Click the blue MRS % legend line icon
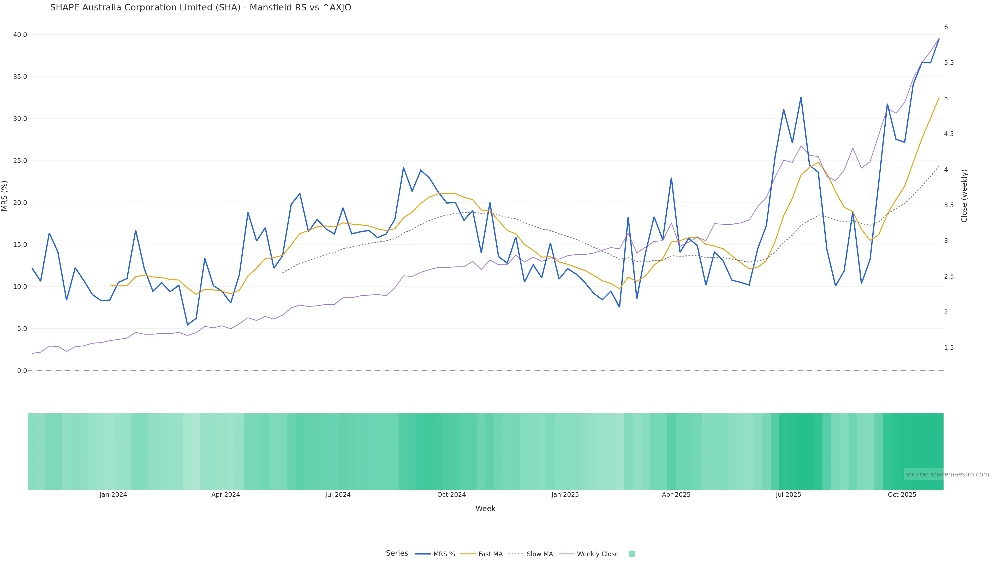Screen dimensions: 1002x563 click(423, 554)
